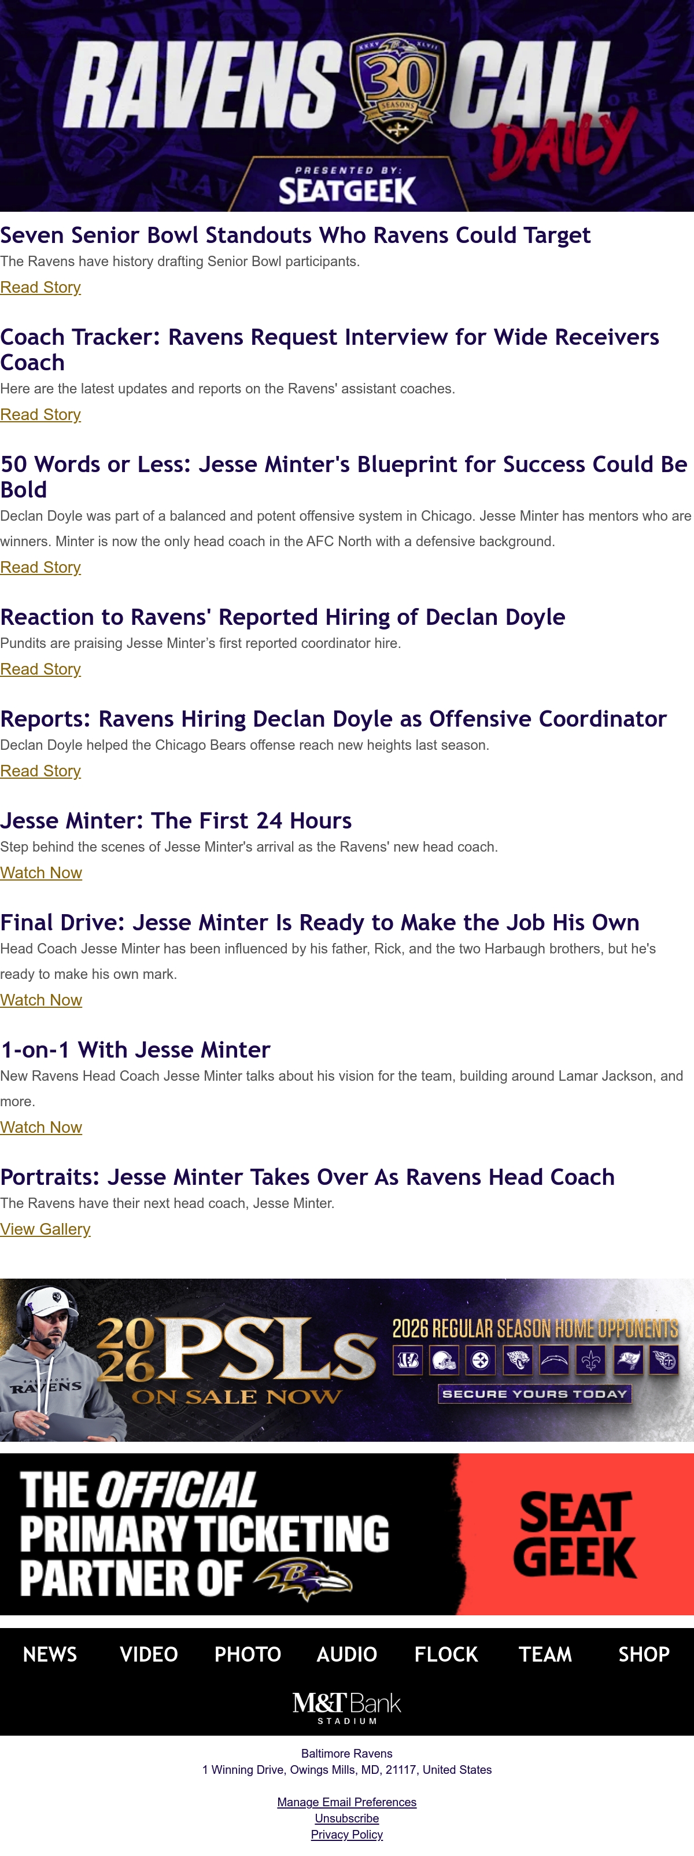The width and height of the screenshot is (694, 1856).
Task: Click summary 'Pundits are praising Jesse Minter's'
Action: 201,643
